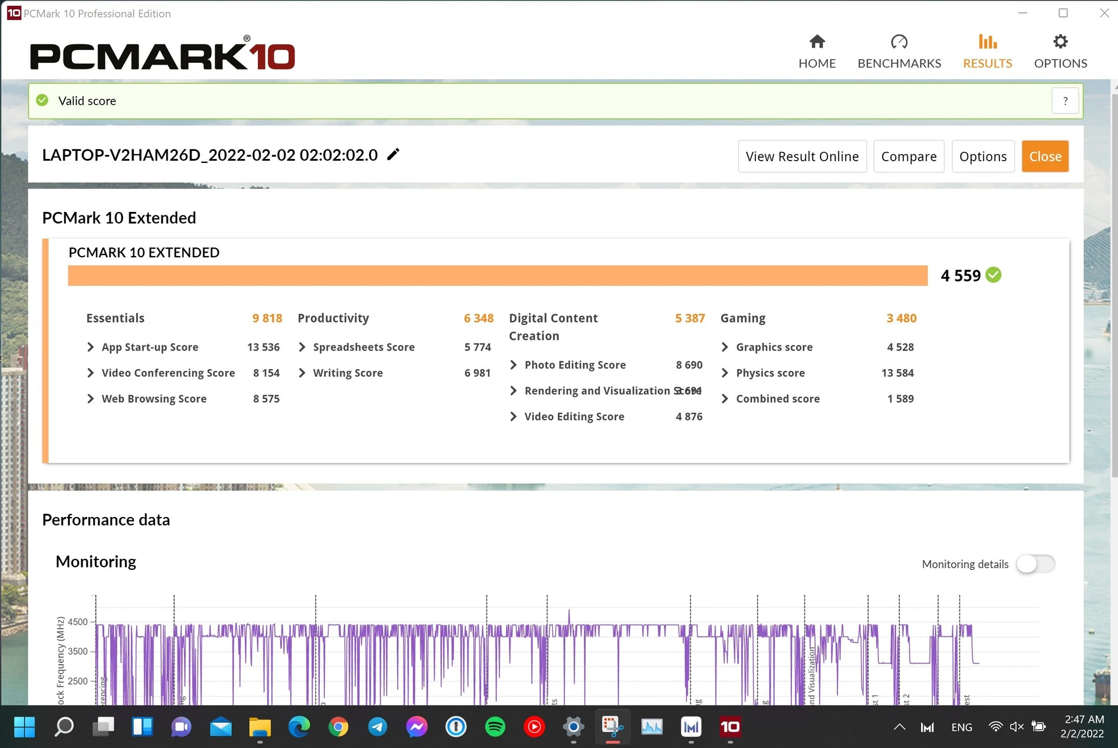The height and width of the screenshot is (748, 1118).
Task: Open Messenger from taskbar
Action: 417,727
